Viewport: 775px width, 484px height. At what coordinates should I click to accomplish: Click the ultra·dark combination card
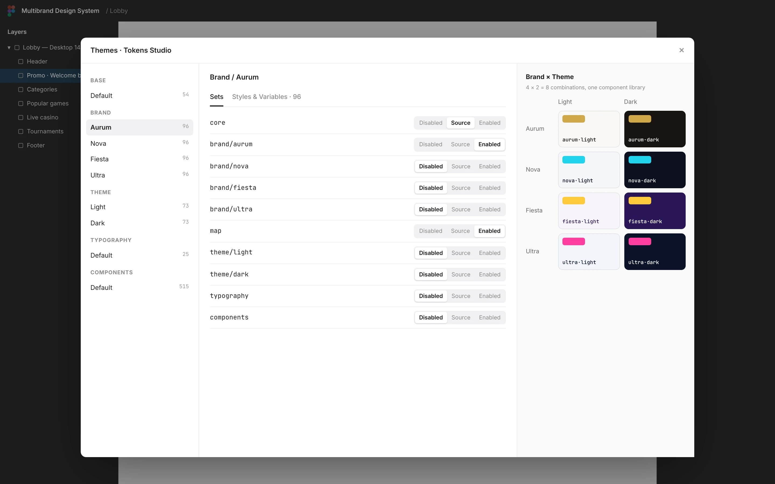655,252
